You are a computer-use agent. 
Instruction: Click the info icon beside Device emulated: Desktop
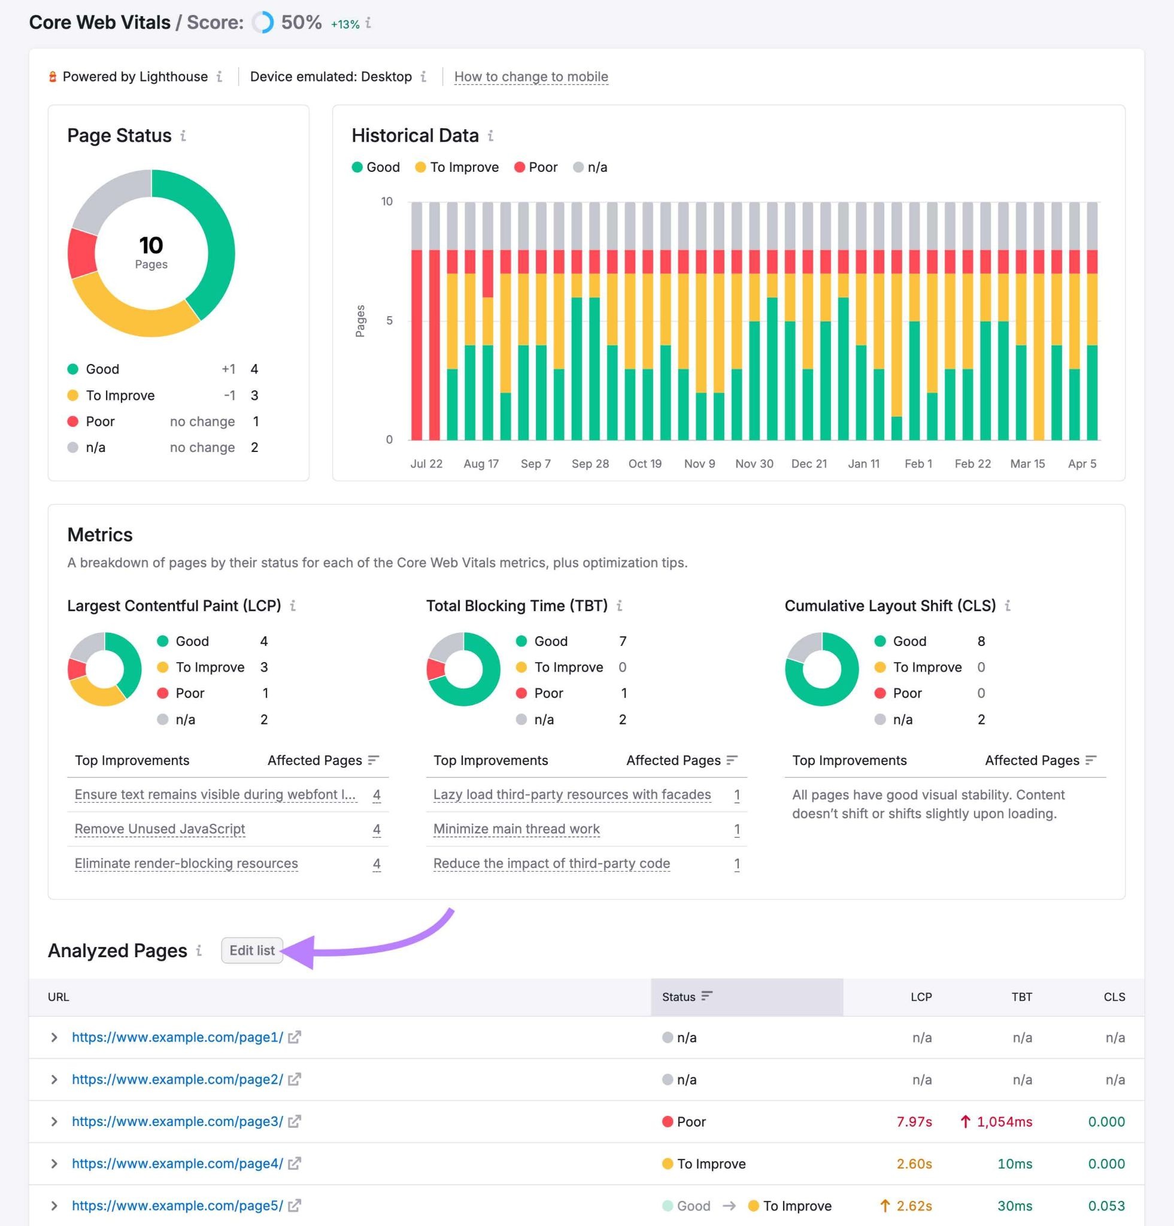[x=423, y=76]
